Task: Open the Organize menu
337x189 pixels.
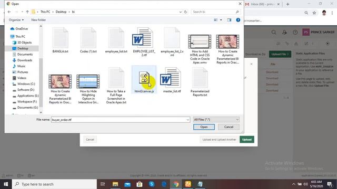Action: 16,20
